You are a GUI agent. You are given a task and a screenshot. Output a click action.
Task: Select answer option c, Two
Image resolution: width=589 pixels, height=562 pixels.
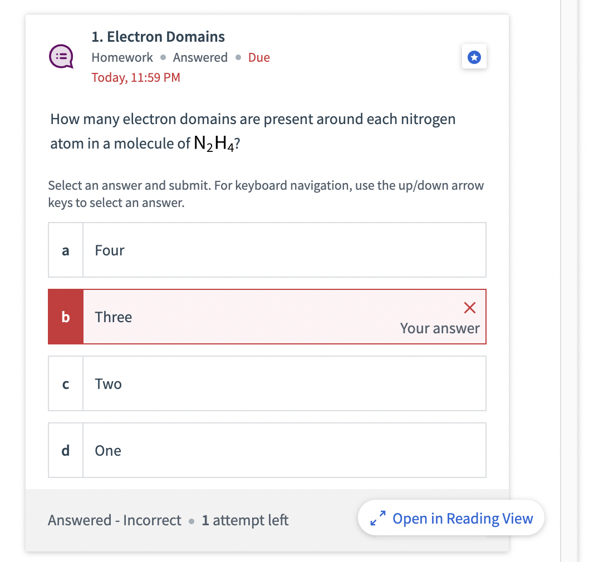(267, 383)
